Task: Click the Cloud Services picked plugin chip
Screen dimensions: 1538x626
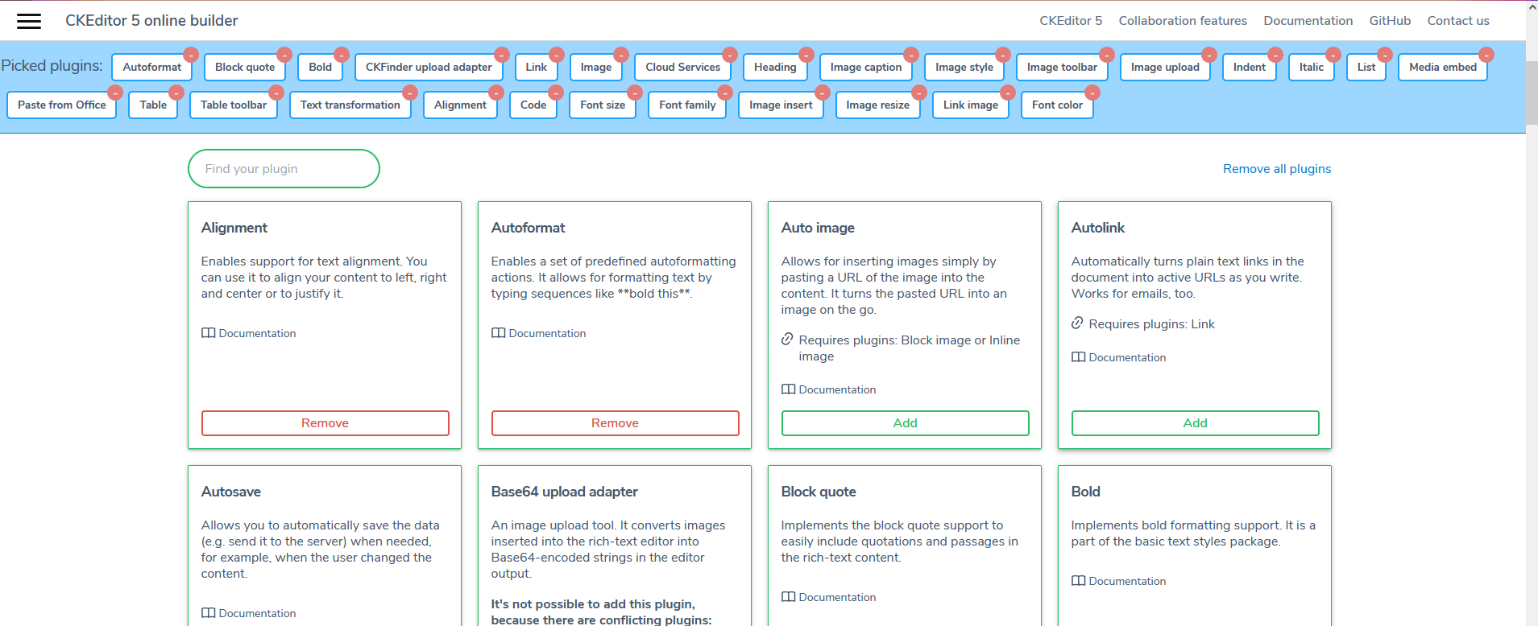Action: click(683, 68)
